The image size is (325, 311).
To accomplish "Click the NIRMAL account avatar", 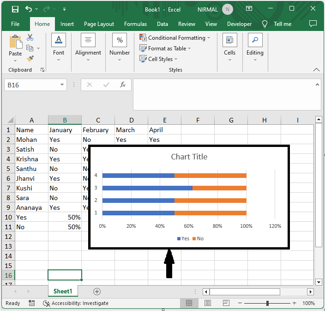I will (228, 9).
